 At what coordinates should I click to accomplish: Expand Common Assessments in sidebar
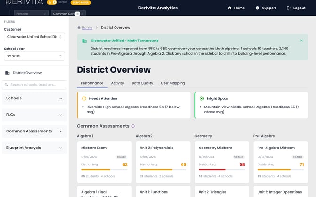[x=34, y=131]
